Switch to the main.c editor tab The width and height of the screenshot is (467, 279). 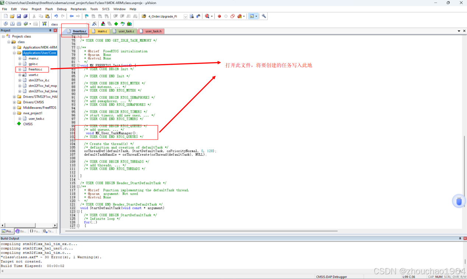point(100,31)
